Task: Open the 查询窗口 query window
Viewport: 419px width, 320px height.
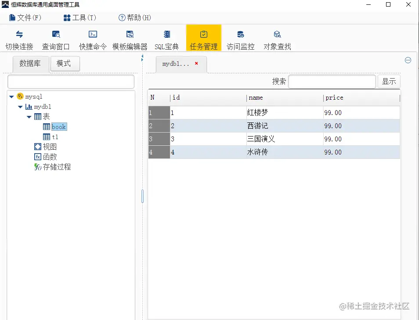Action: [56, 40]
